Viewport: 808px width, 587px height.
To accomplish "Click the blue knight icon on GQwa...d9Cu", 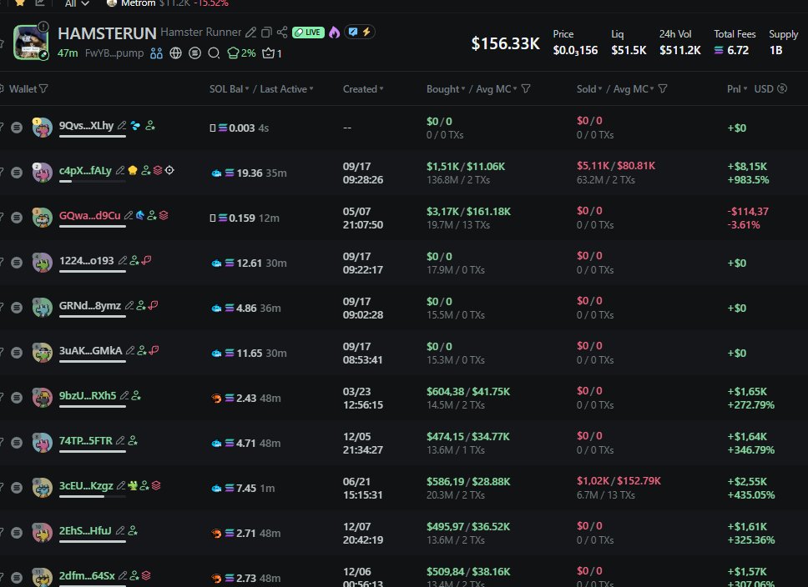I will tap(139, 215).
